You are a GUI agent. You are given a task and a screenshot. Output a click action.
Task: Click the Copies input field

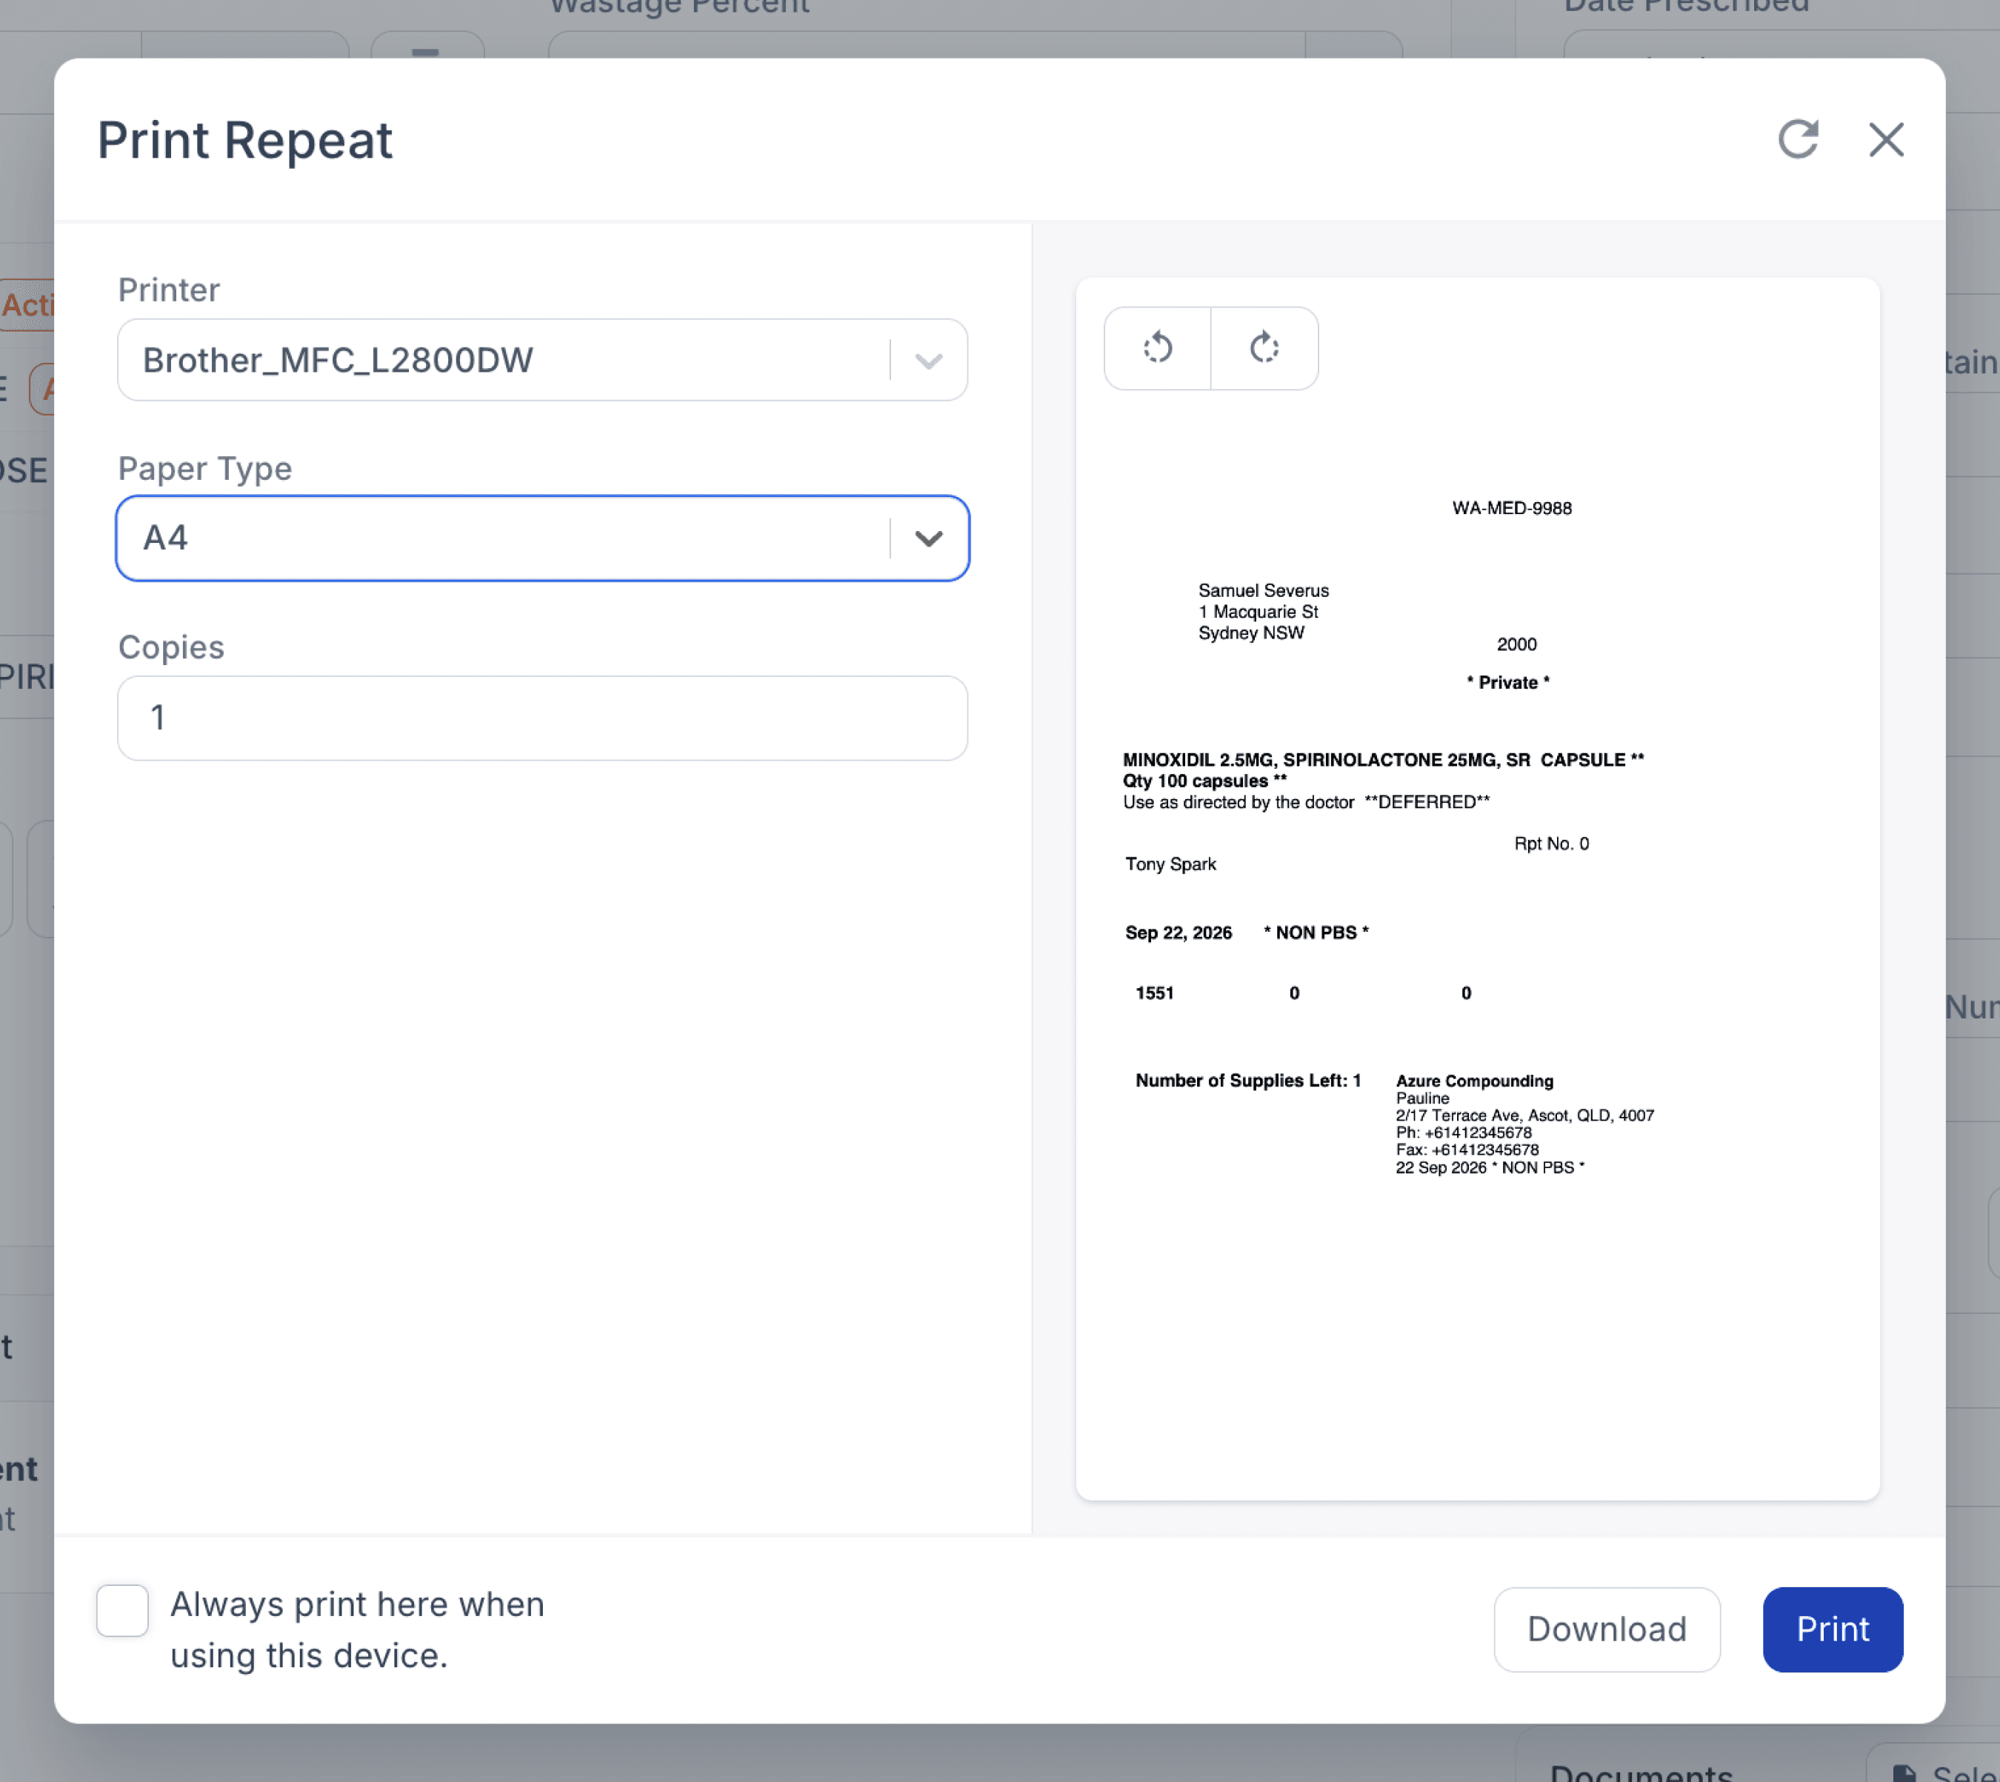[543, 718]
